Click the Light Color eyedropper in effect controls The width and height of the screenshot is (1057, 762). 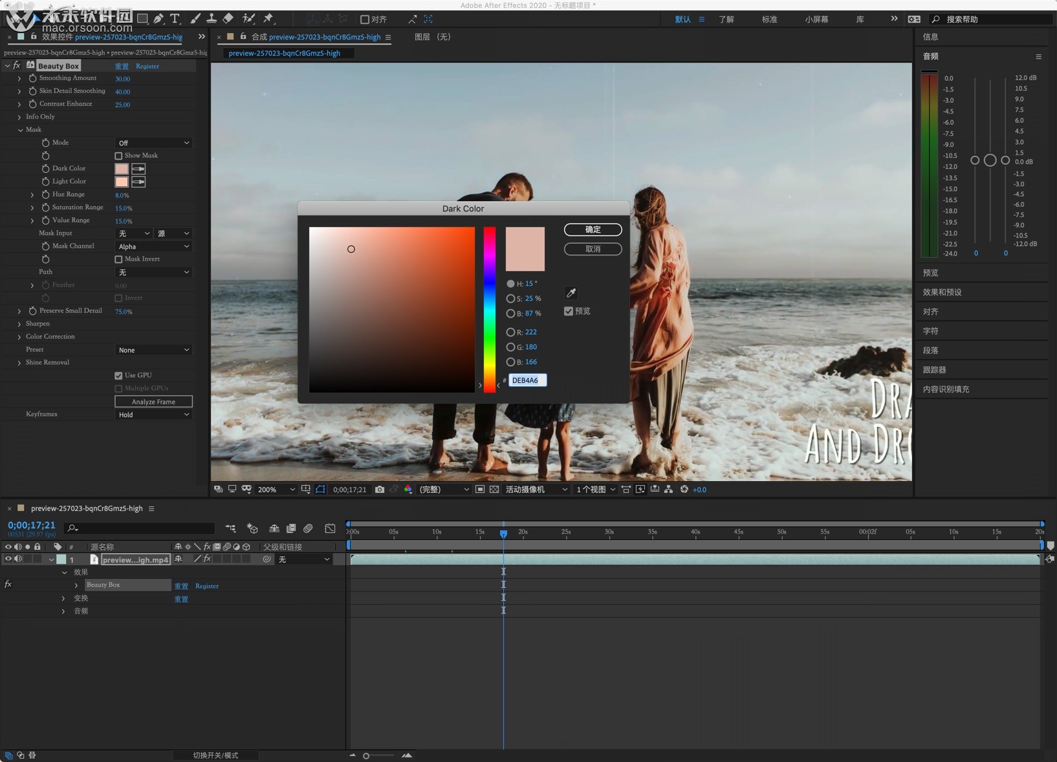point(138,182)
